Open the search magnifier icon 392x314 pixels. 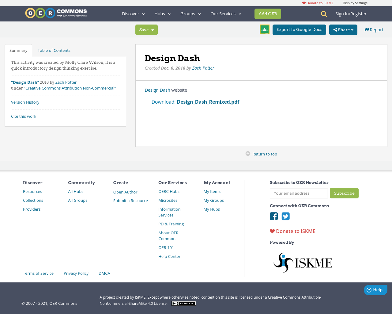[x=324, y=14]
